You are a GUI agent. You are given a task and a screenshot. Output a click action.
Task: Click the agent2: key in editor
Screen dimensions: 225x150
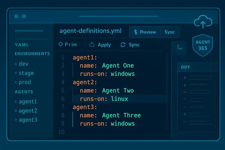[85, 82]
